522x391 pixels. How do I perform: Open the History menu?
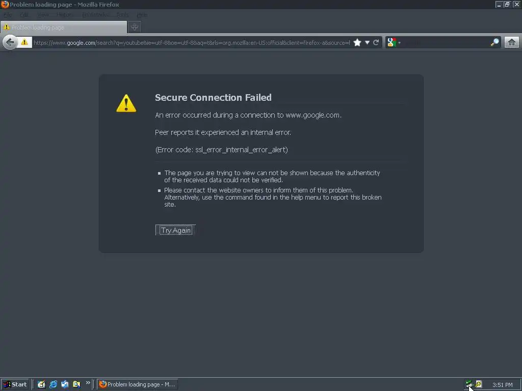click(x=64, y=15)
